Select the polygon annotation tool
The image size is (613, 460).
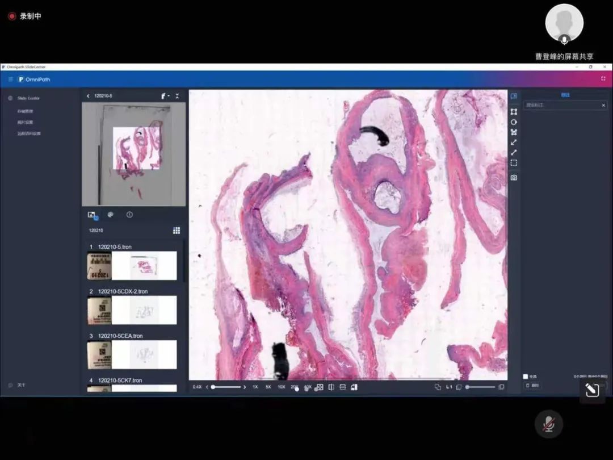(x=514, y=132)
